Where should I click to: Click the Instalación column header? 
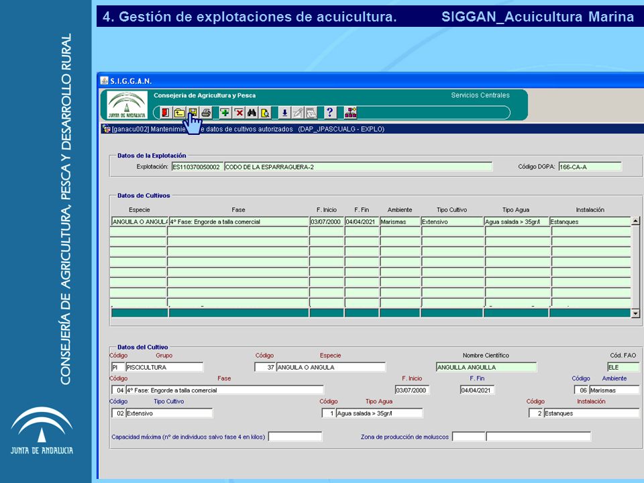590,210
